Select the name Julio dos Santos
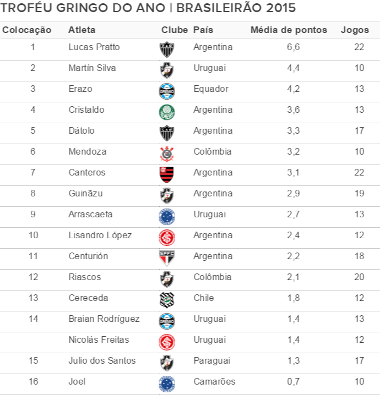 (x=102, y=361)
